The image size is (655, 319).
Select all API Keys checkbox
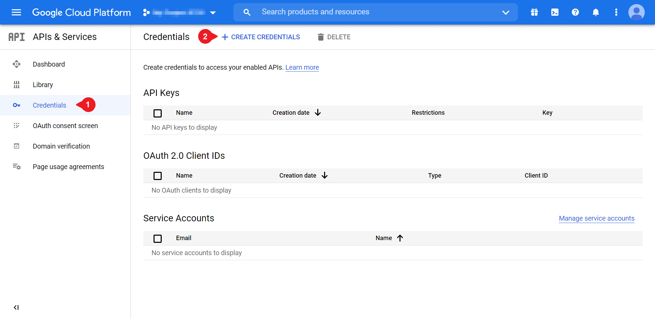click(157, 113)
